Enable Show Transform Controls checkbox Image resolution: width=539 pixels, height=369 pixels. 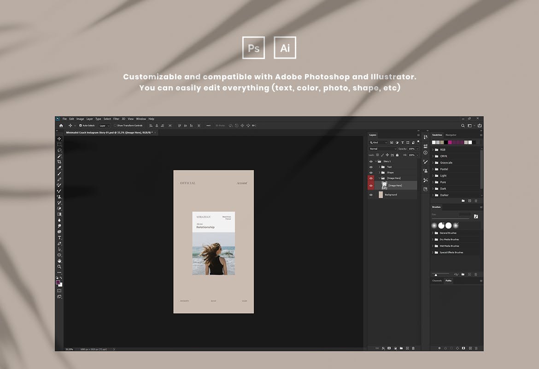point(115,125)
